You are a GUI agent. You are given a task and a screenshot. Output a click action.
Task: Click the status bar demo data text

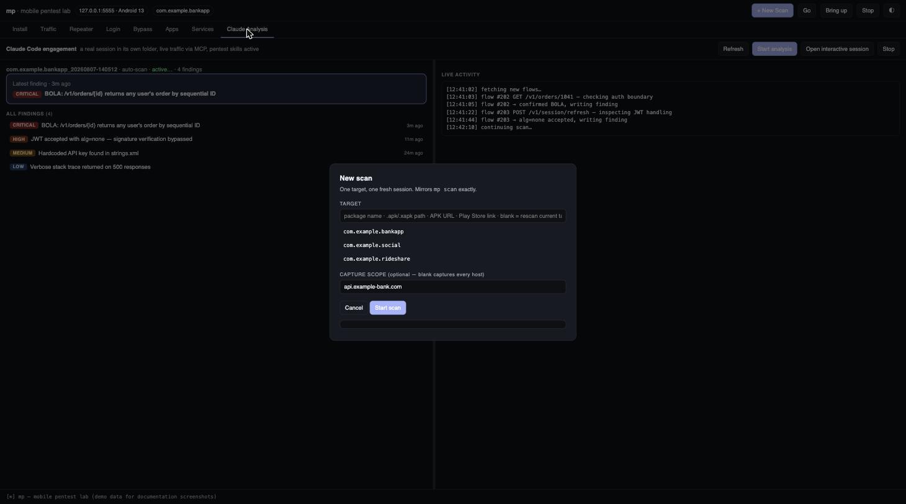pos(112,497)
